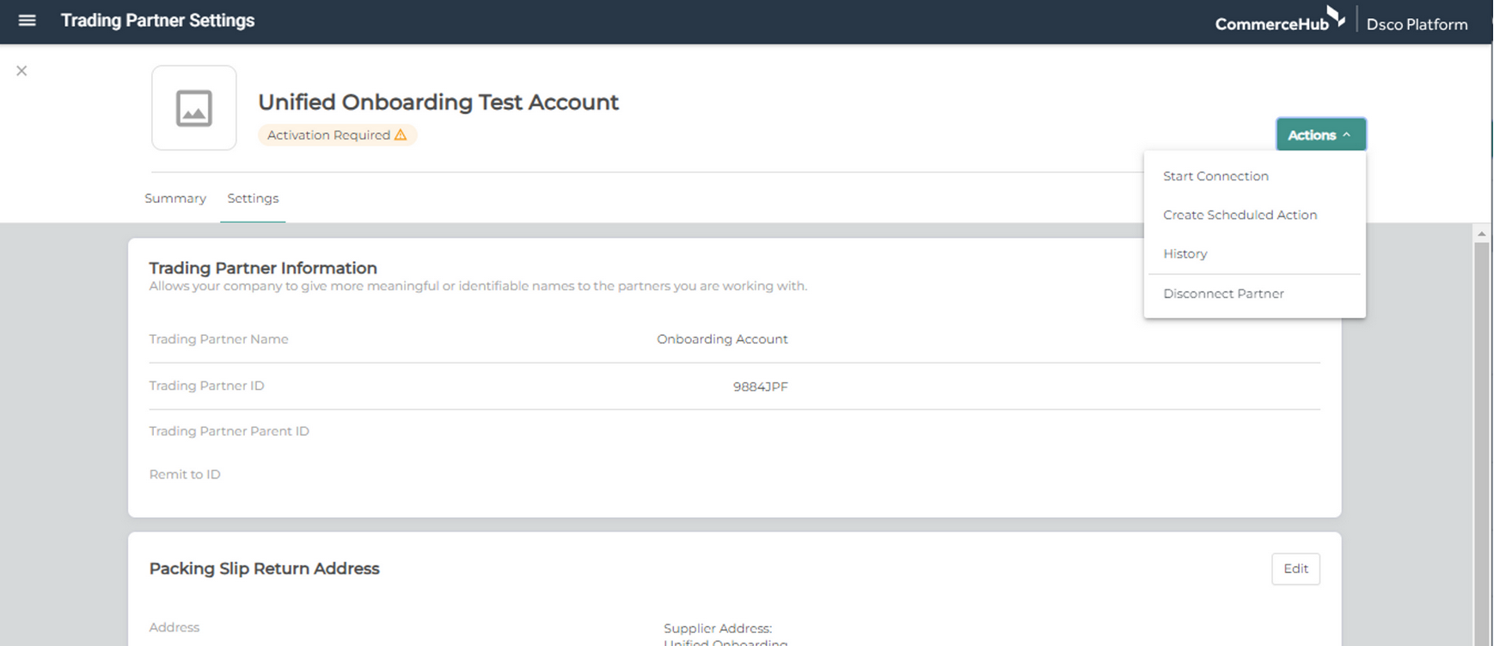Image resolution: width=1494 pixels, height=646 pixels.
Task: Click the Trading Partner Parent ID label
Action: (x=229, y=431)
